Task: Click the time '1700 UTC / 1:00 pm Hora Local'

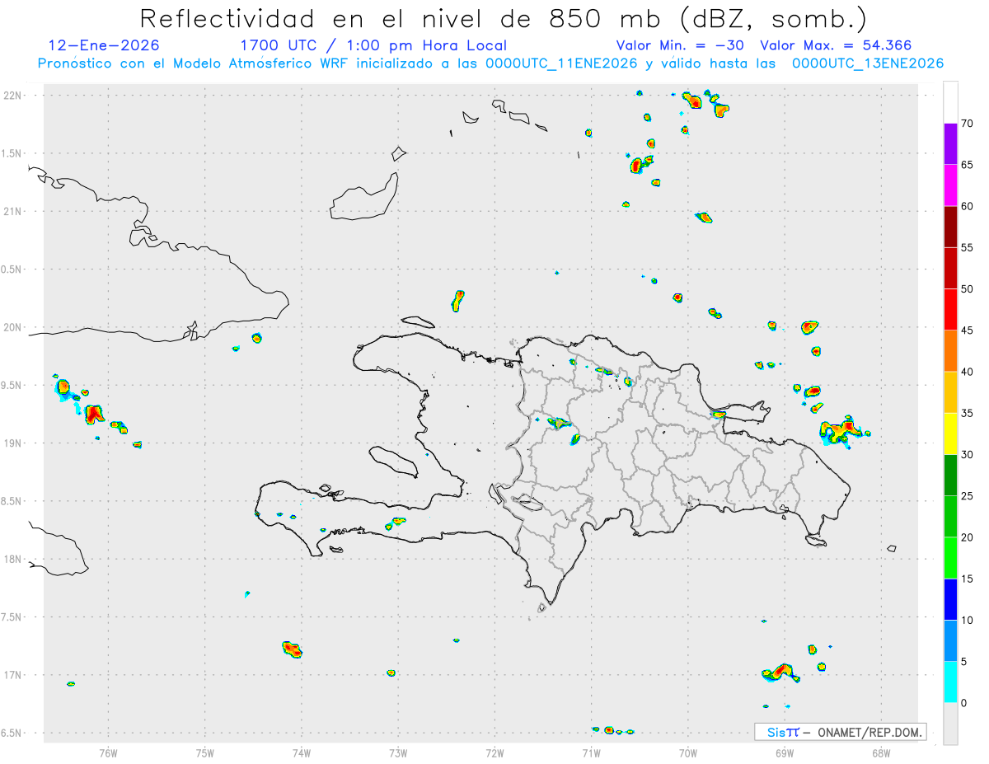Action: tap(373, 45)
